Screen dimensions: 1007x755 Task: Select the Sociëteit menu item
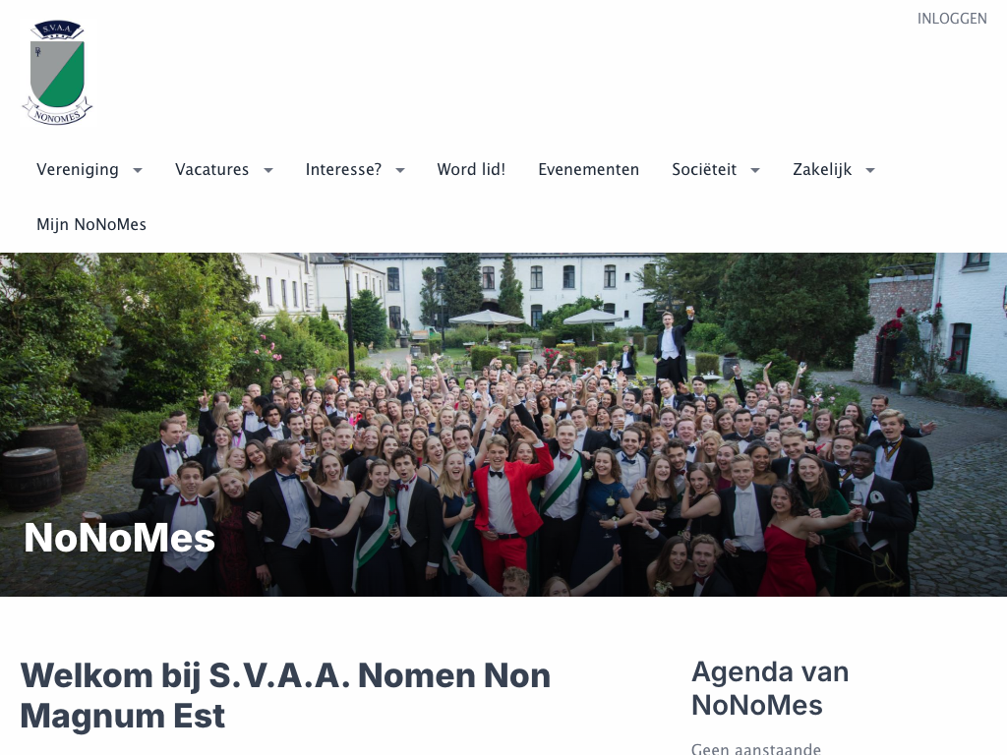(704, 169)
